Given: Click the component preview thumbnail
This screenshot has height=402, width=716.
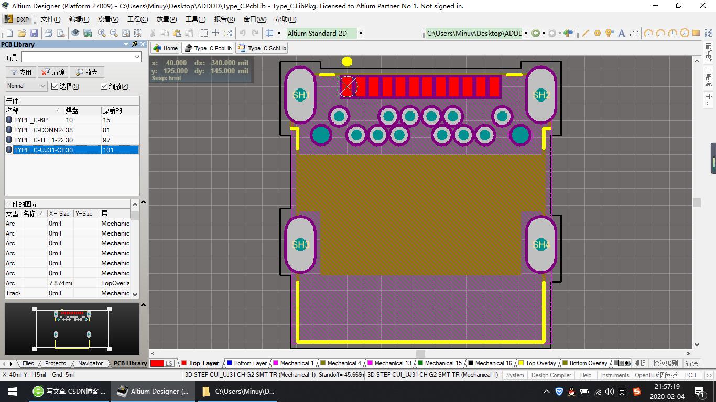Looking at the screenshot, I should click(x=72, y=329).
